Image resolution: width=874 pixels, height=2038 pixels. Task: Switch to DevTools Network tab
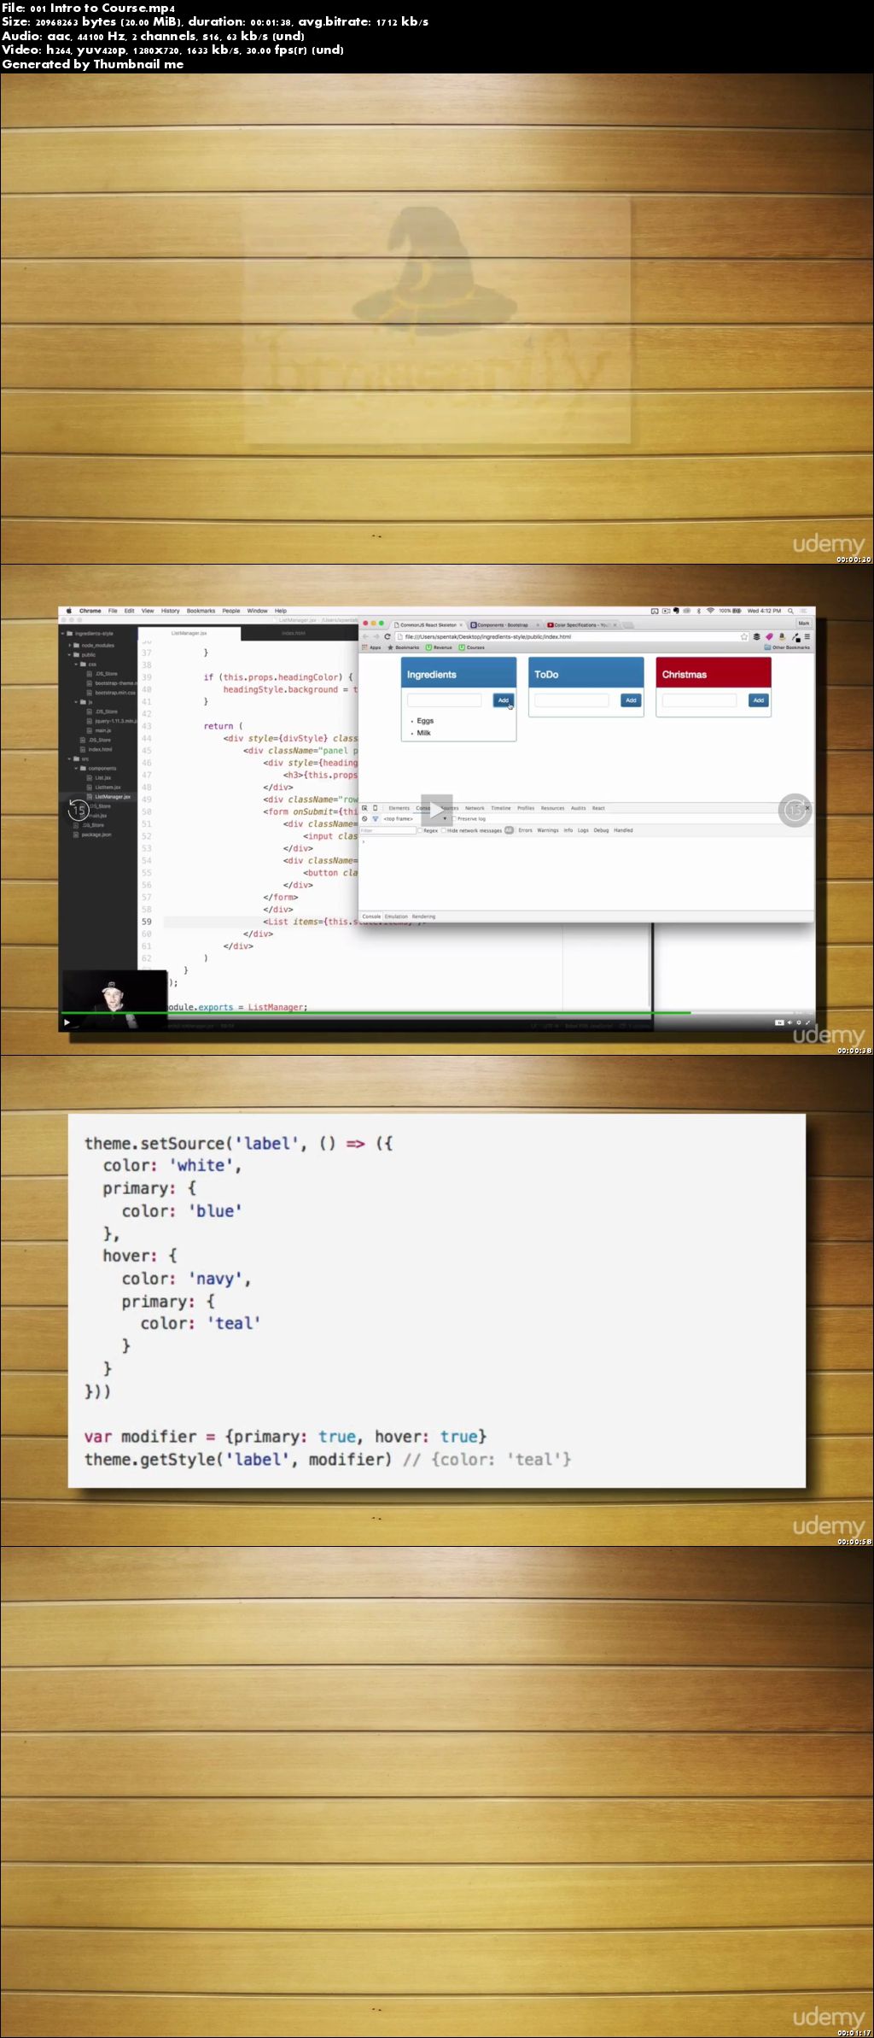click(475, 807)
